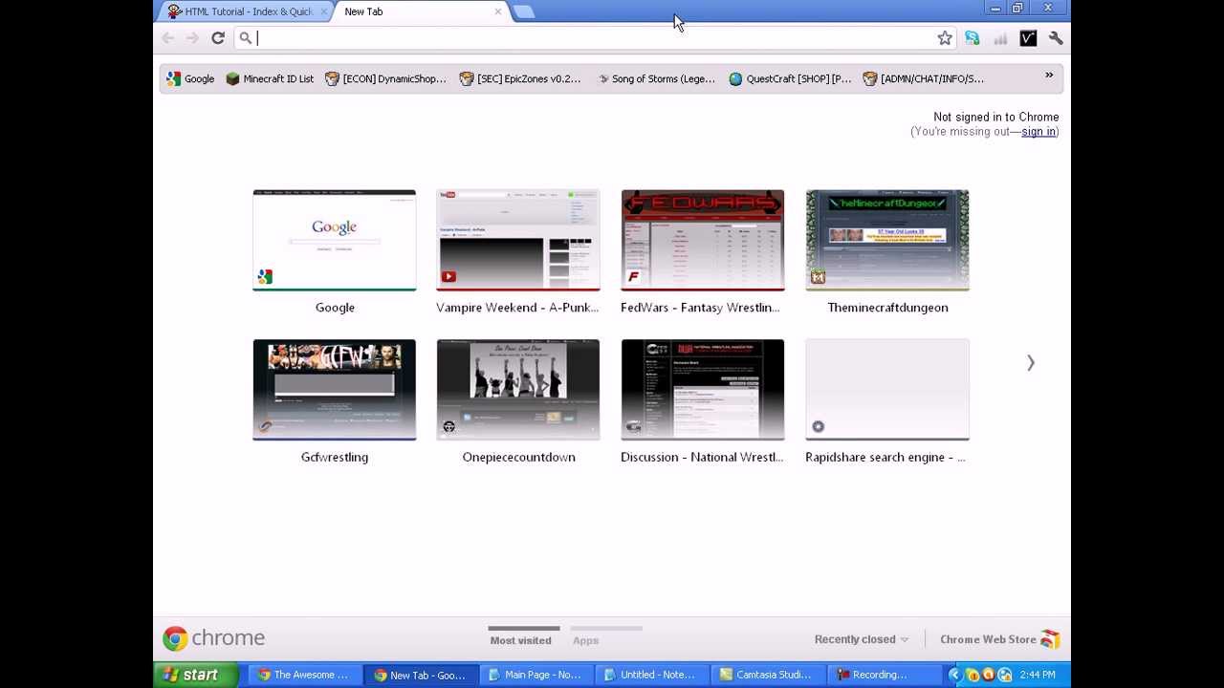
Task: Open the [SEC] EpicZones bookmark
Action: tap(520, 78)
